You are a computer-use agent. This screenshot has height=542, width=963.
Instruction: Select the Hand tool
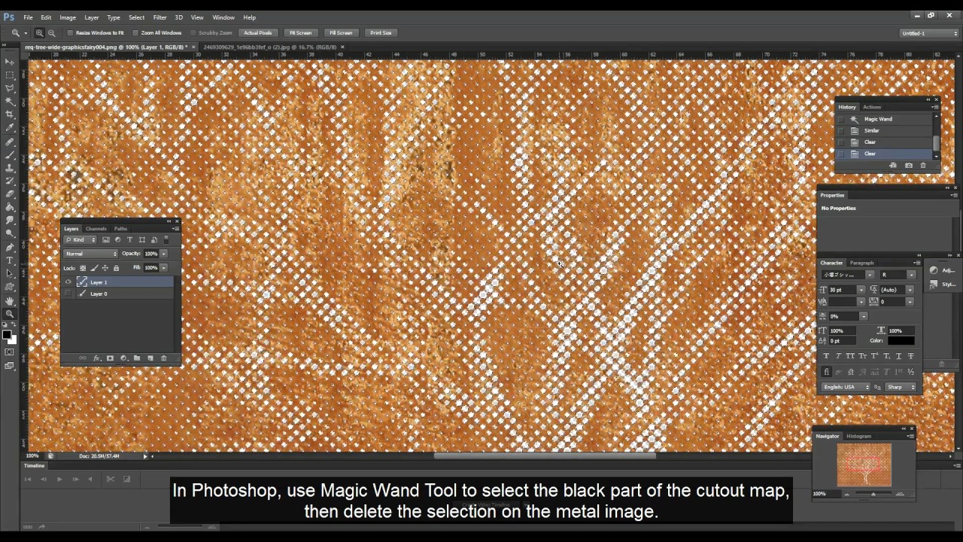[10, 300]
